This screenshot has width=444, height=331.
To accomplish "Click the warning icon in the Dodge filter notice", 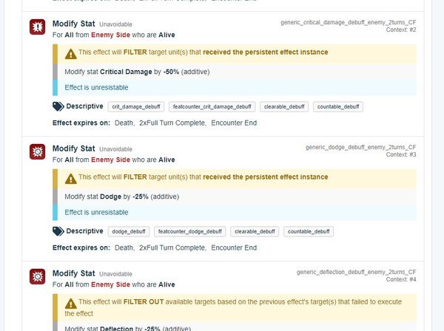I will [x=70, y=178].
